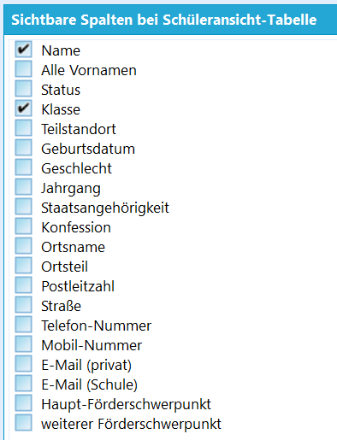
Task: Check the Straße checkbox
Action: pos(23,305)
